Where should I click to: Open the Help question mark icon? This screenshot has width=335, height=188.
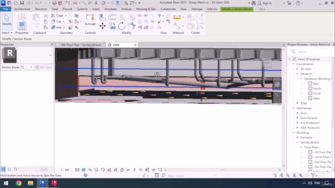tap(298, 3)
